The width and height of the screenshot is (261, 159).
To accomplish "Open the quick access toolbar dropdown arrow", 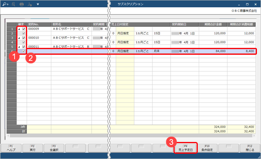I will [x=38, y=4].
